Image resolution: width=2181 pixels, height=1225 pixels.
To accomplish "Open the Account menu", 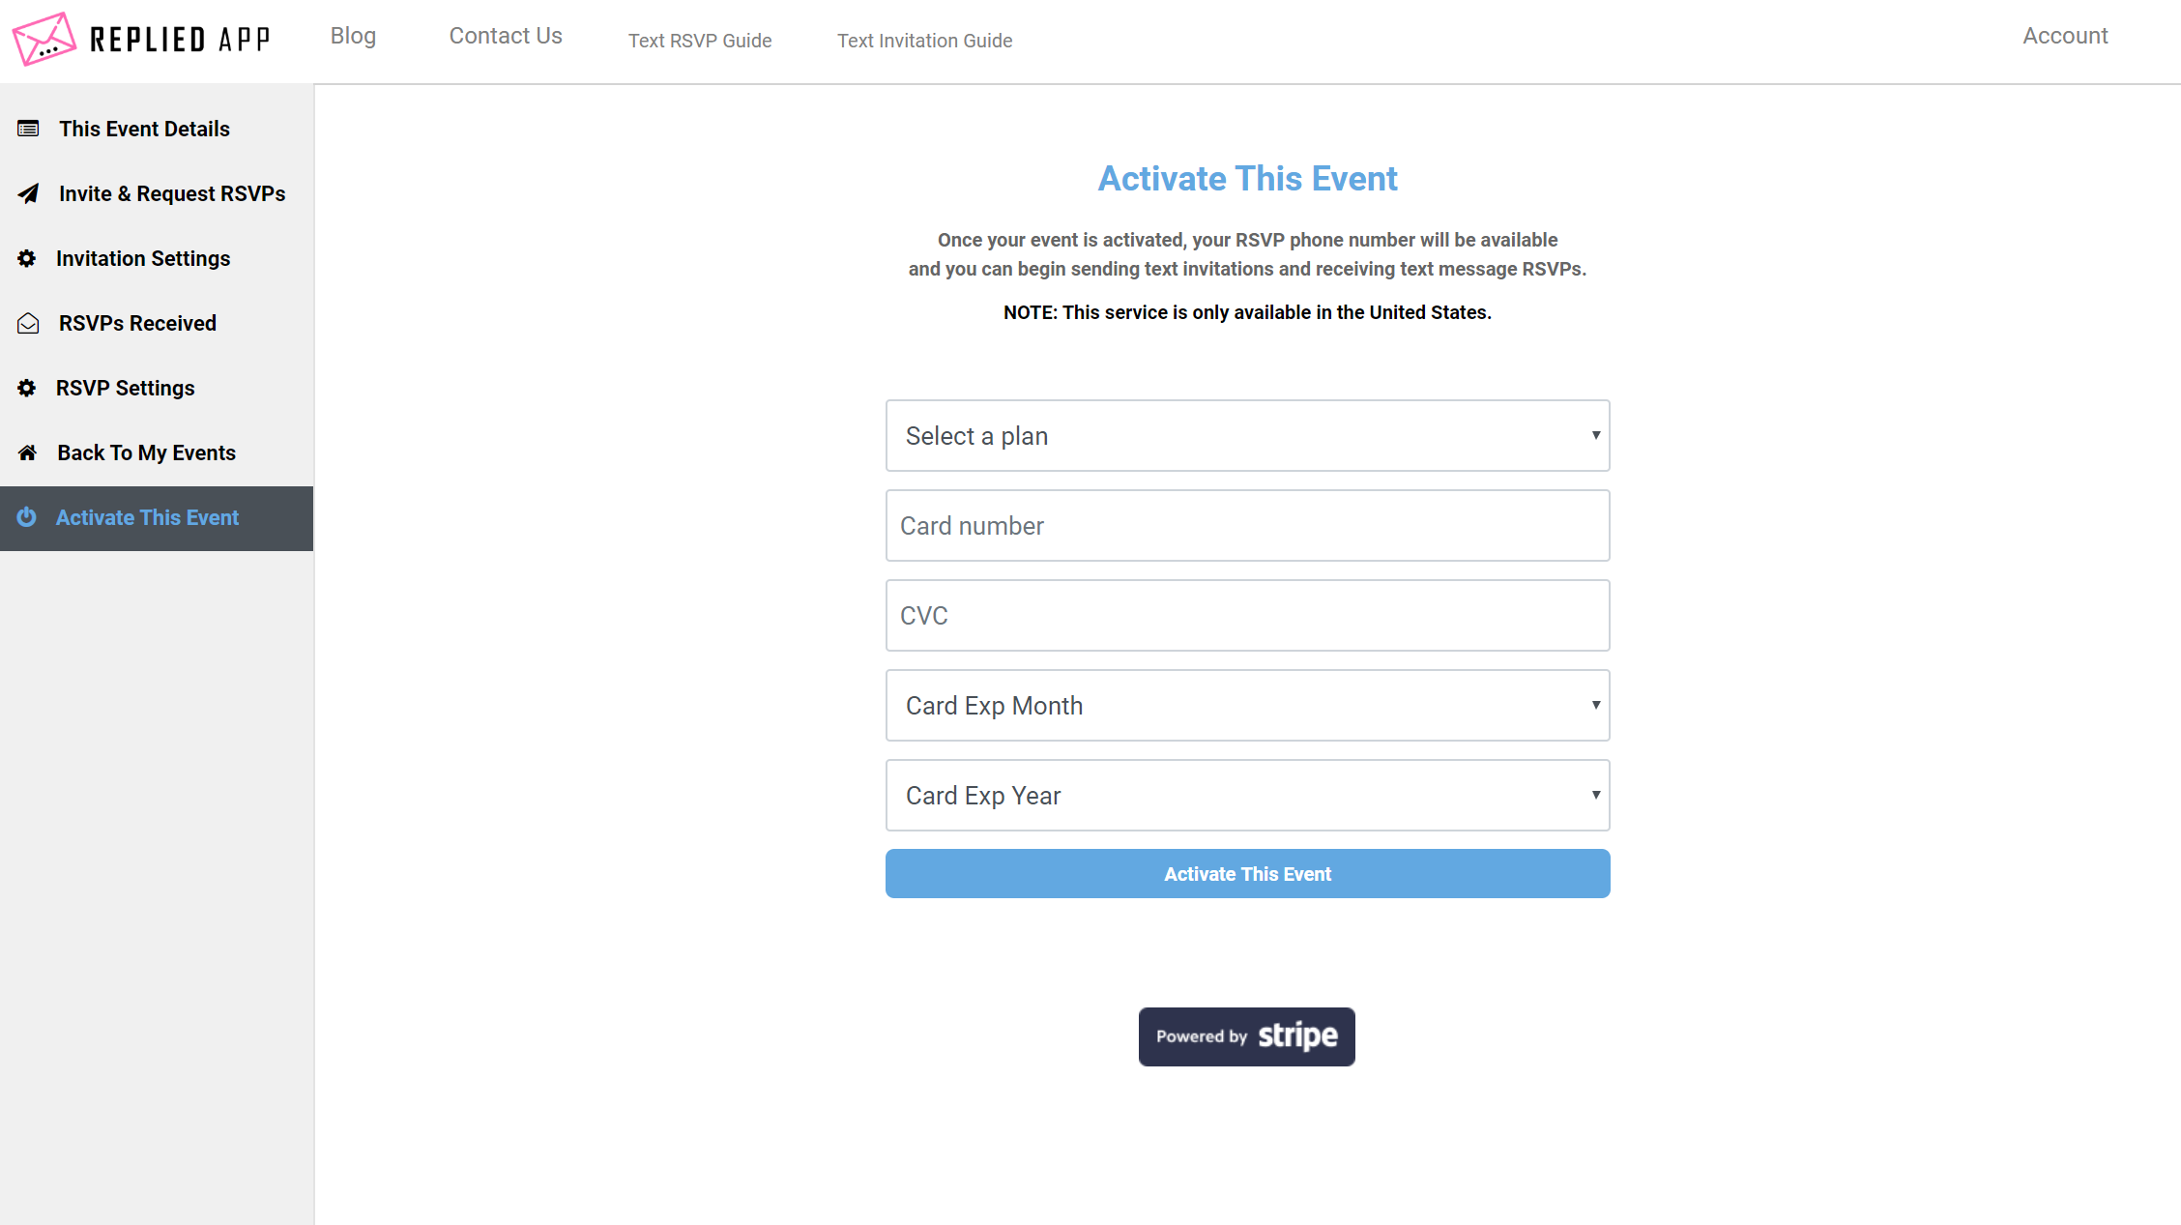I will pyautogui.click(x=2065, y=36).
